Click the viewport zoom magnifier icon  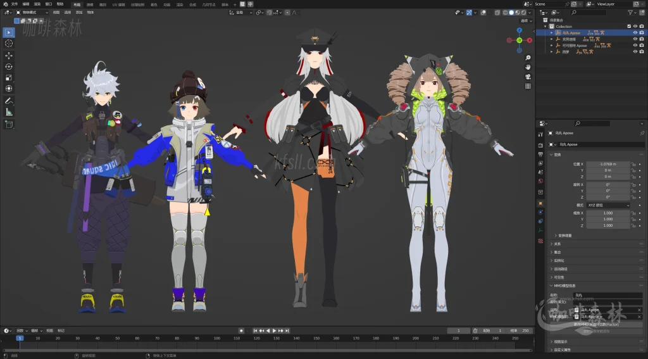[528, 58]
